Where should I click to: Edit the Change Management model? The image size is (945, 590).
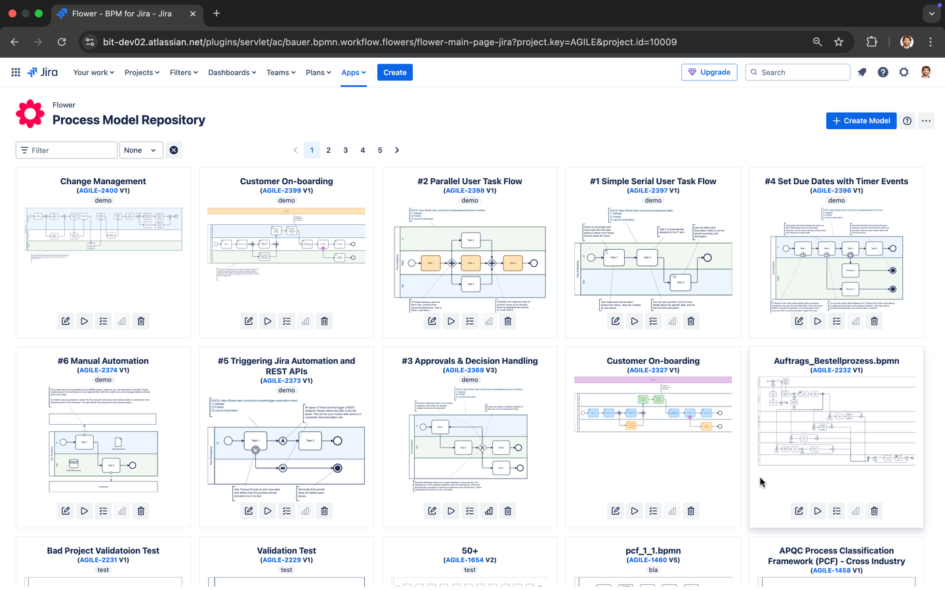66,321
